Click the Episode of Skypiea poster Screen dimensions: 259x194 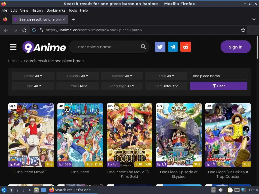(179, 135)
